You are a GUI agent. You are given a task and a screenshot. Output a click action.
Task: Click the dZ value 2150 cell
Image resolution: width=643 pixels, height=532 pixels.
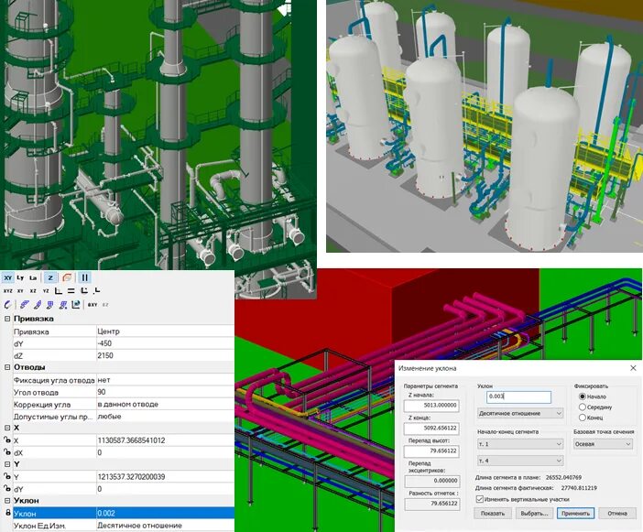point(165,355)
